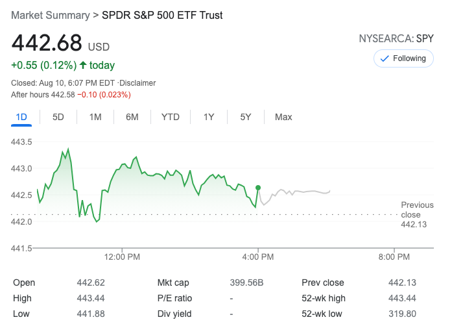Image resolution: width=452 pixels, height=326 pixels.
Task: Open the 6M chart tab
Action: [x=132, y=117]
